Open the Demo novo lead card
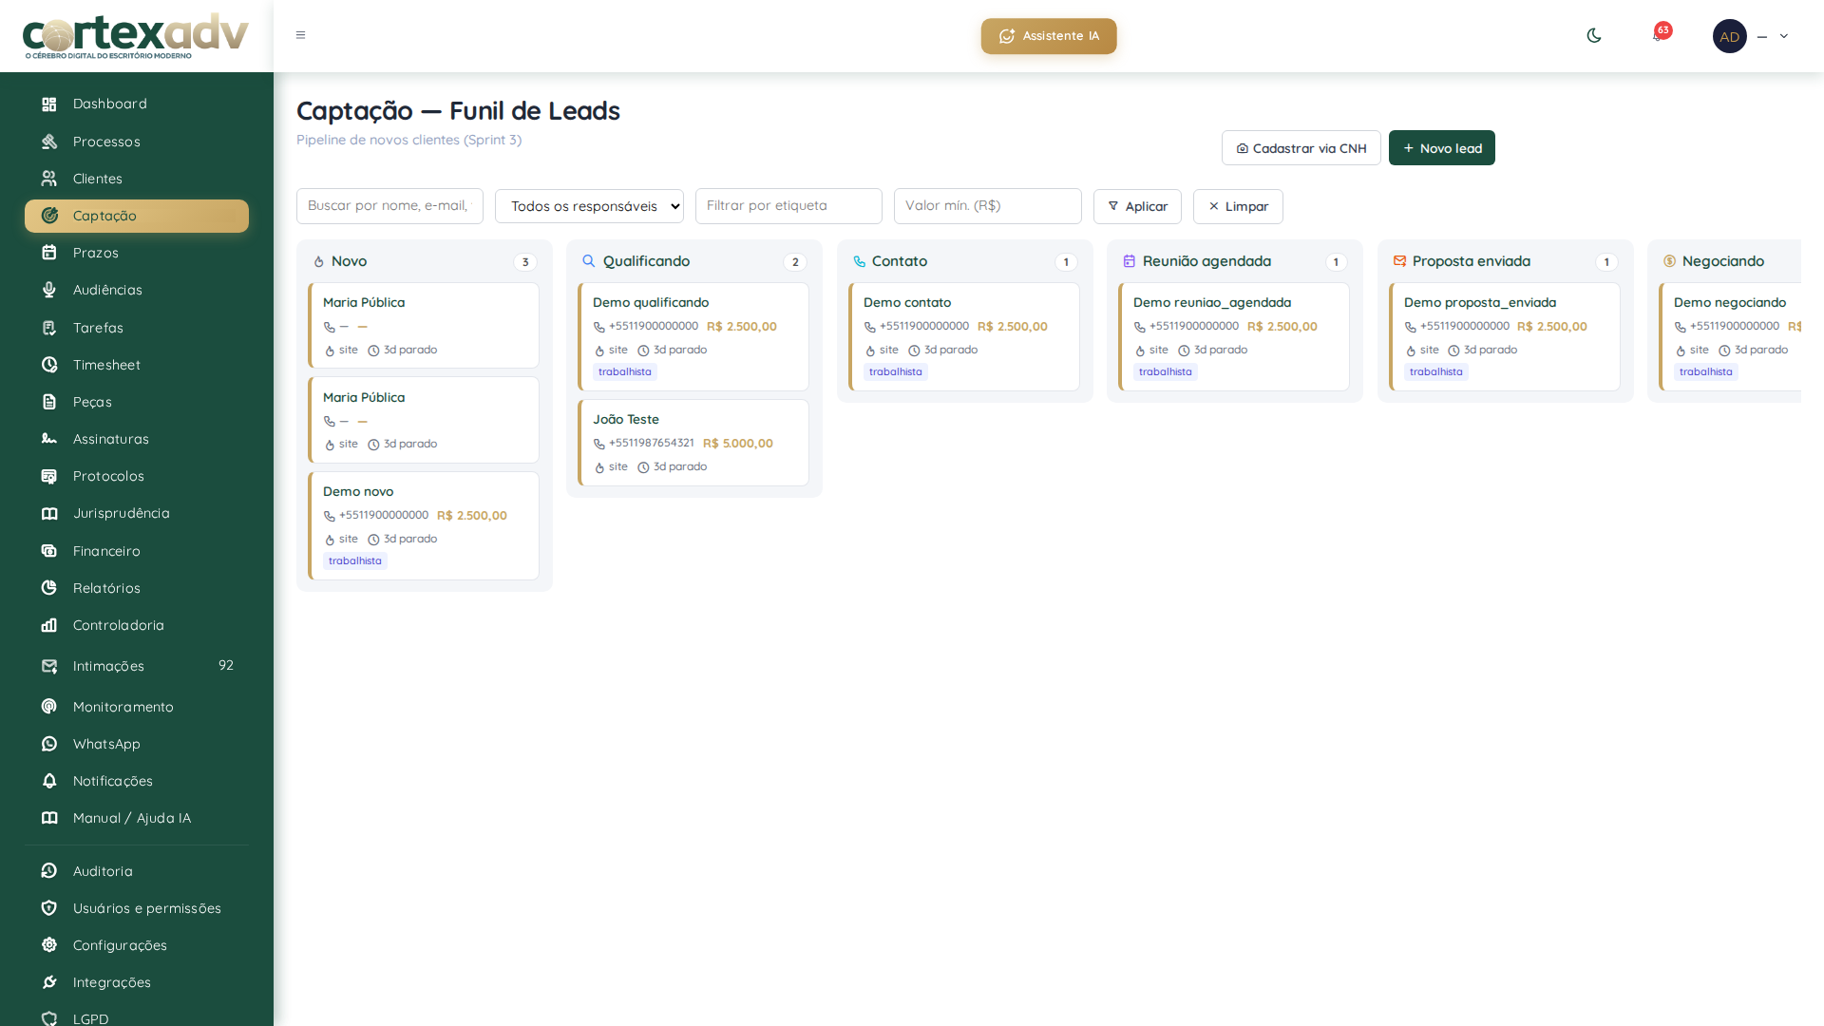 [x=424, y=525]
